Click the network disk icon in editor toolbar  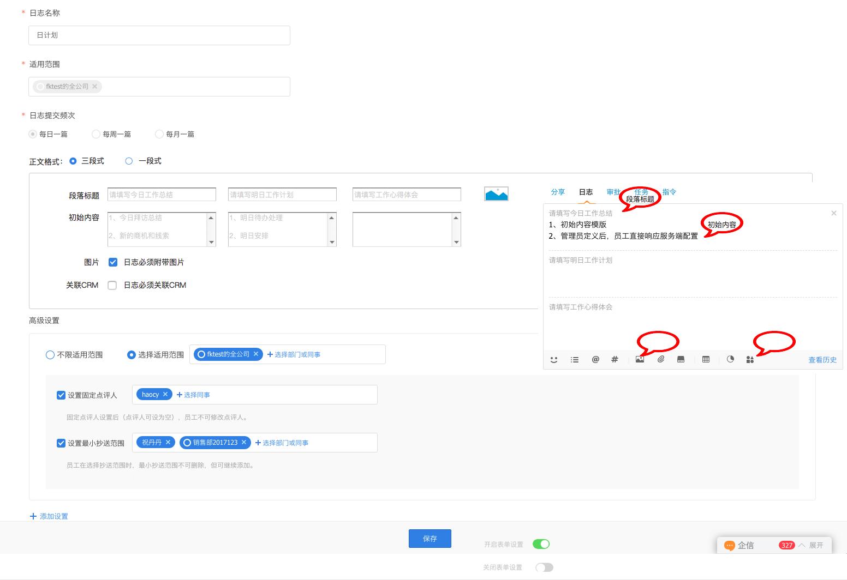point(681,359)
